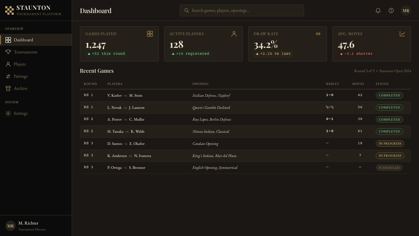
Task: Click English Opening, Symmetrical text
Action: [x=215, y=167]
